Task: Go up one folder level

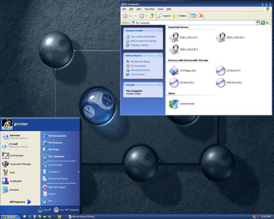Action: point(152,16)
